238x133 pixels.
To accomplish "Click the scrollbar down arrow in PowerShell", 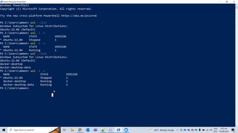I will click(237, 126).
